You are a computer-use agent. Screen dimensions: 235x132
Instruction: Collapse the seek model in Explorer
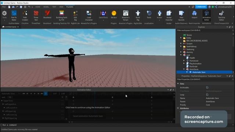[x=181, y=55]
